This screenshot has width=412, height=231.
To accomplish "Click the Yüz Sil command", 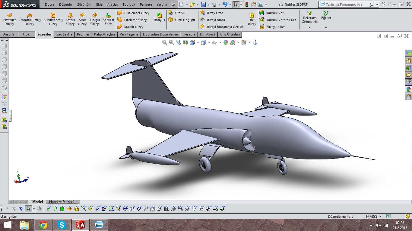I will point(176,13).
